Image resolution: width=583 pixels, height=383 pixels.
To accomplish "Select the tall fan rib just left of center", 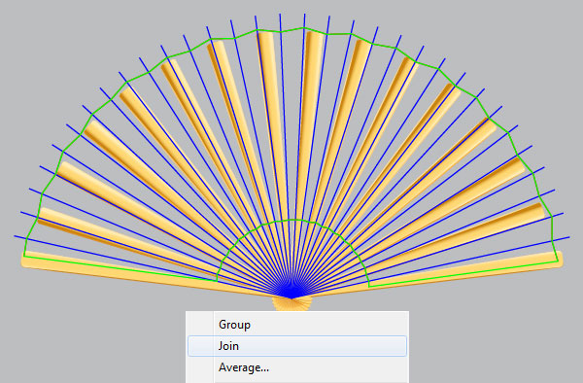I will [x=271, y=122].
